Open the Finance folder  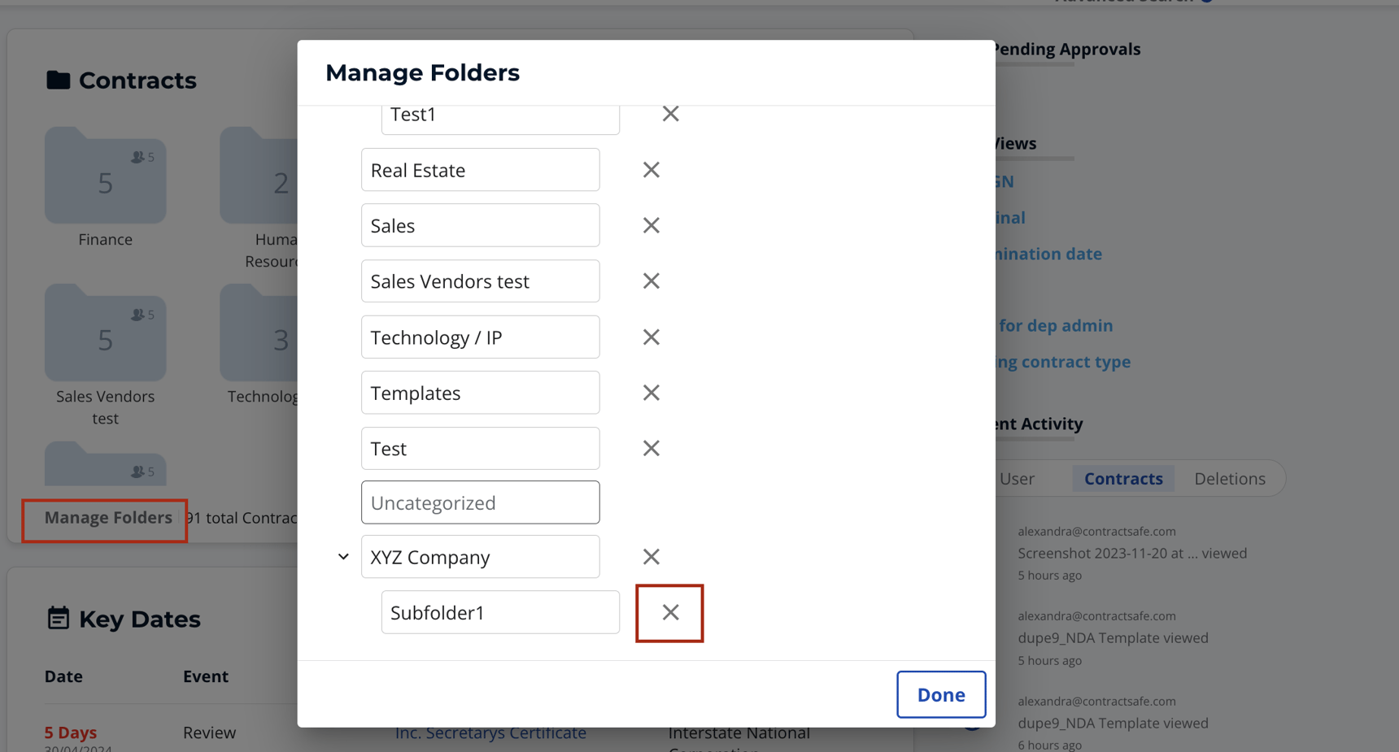click(x=105, y=175)
